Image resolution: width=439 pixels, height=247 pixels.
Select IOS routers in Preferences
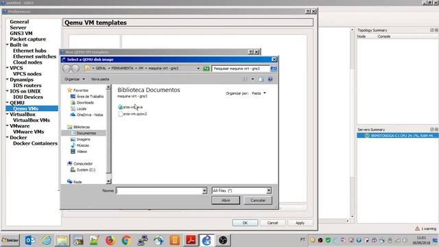(x=27, y=85)
